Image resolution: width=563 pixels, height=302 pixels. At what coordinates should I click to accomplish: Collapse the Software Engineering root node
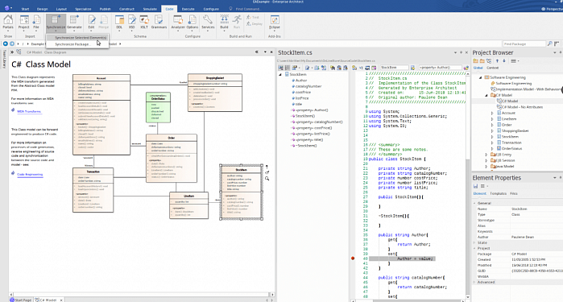pyautogui.click(x=480, y=77)
